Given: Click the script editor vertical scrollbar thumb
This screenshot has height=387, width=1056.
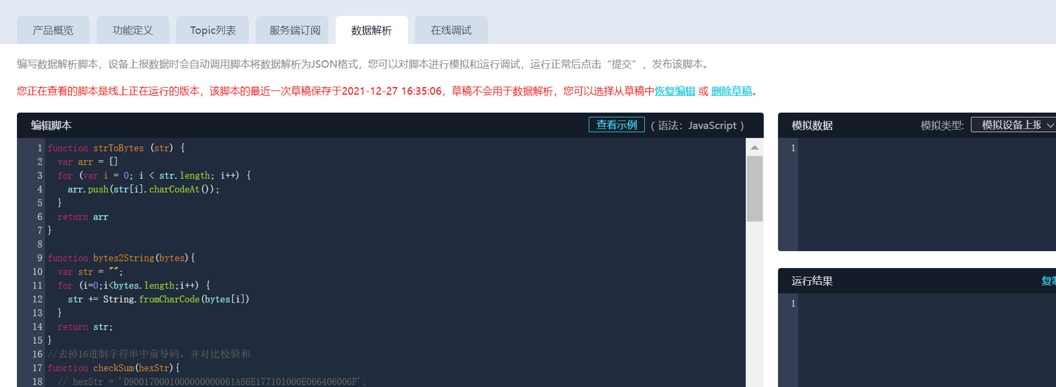Looking at the screenshot, I should (755, 188).
